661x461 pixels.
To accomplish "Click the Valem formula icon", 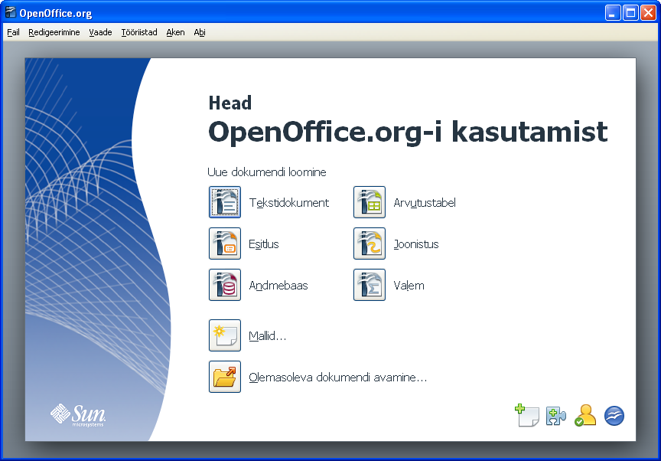I will pyautogui.click(x=370, y=285).
